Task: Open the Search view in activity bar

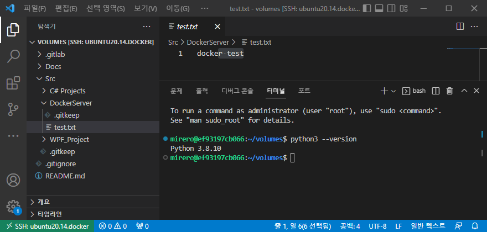Action: pos(13,56)
